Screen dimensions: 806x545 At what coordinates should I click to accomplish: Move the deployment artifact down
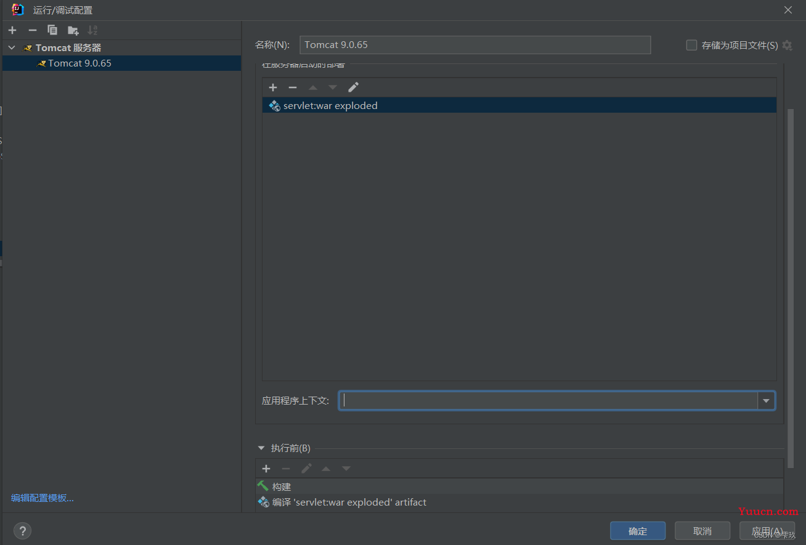click(333, 87)
